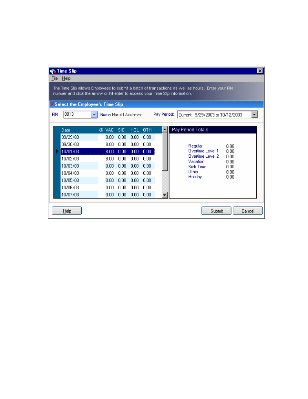Click the PIN input field showing 0013
The width and height of the screenshot is (308, 399).
coord(77,114)
